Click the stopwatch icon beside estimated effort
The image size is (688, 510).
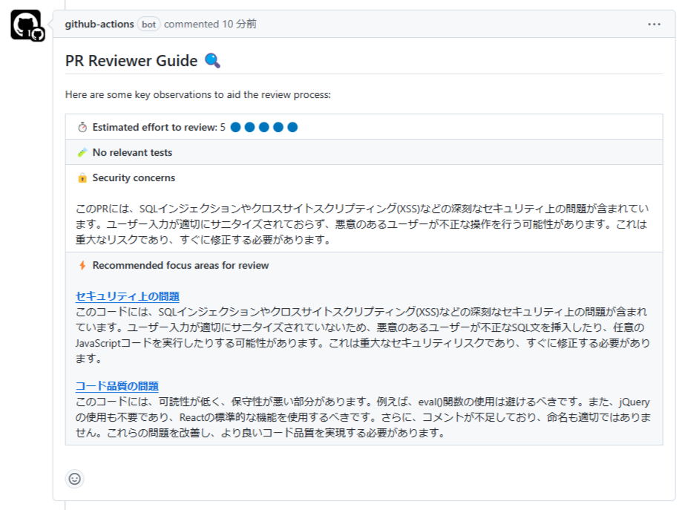coord(84,126)
